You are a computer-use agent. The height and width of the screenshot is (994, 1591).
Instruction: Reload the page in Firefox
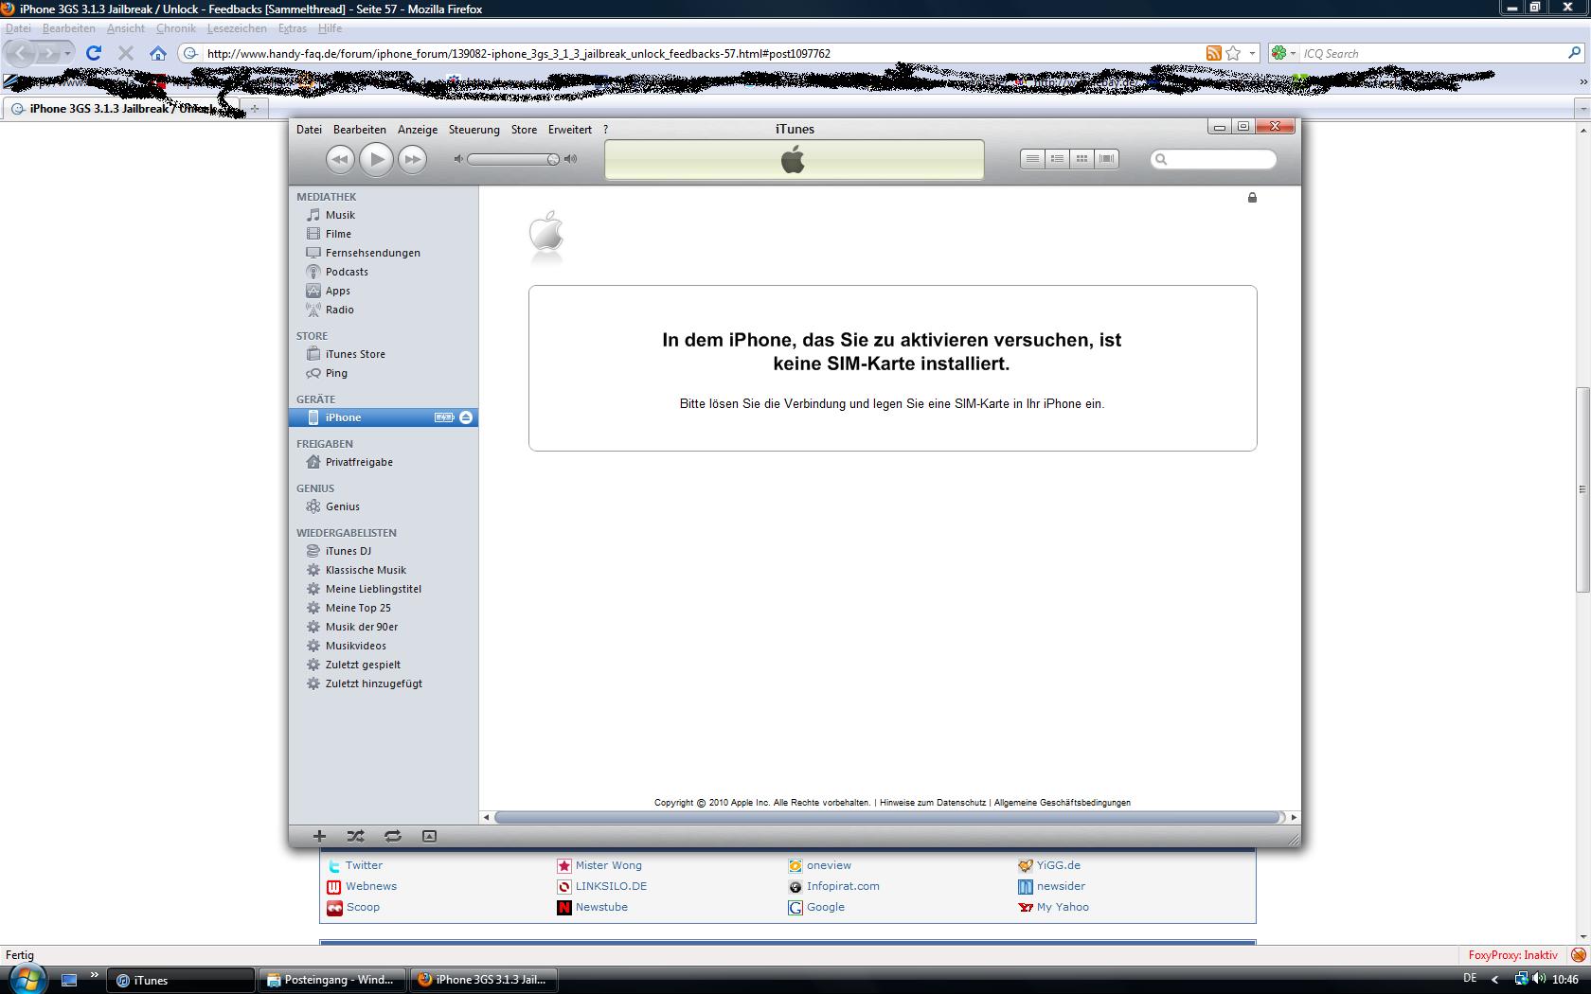[x=93, y=53]
